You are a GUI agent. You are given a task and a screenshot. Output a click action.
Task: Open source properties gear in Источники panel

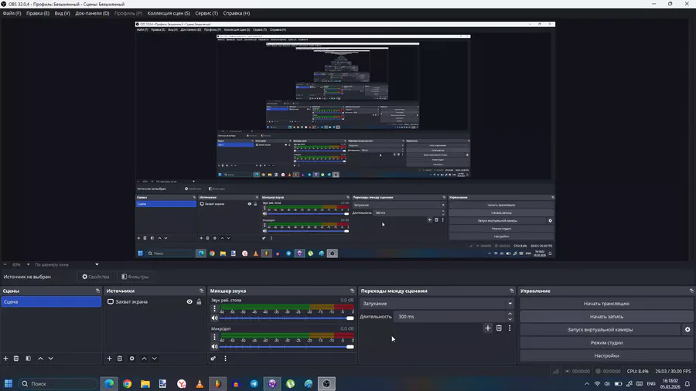pos(131,359)
